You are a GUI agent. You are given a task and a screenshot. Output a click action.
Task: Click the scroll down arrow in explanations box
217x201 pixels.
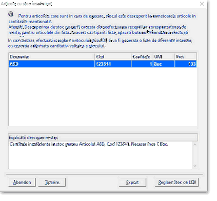(x=194, y=166)
